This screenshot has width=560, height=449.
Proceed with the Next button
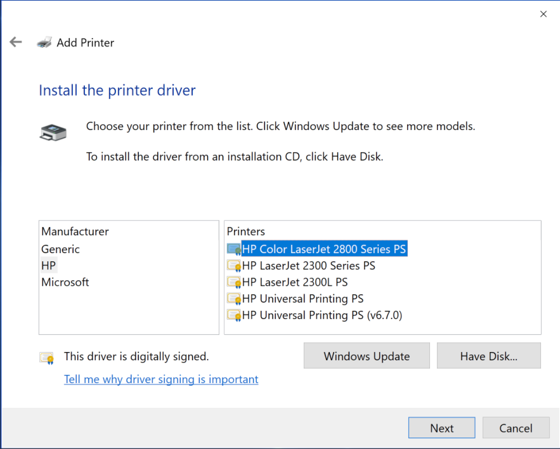click(442, 428)
